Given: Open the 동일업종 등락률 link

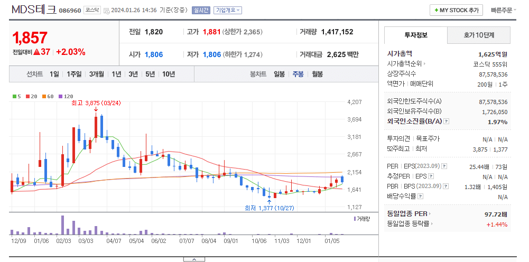Looking at the screenshot, I should pyautogui.click(x=409, y=223).
